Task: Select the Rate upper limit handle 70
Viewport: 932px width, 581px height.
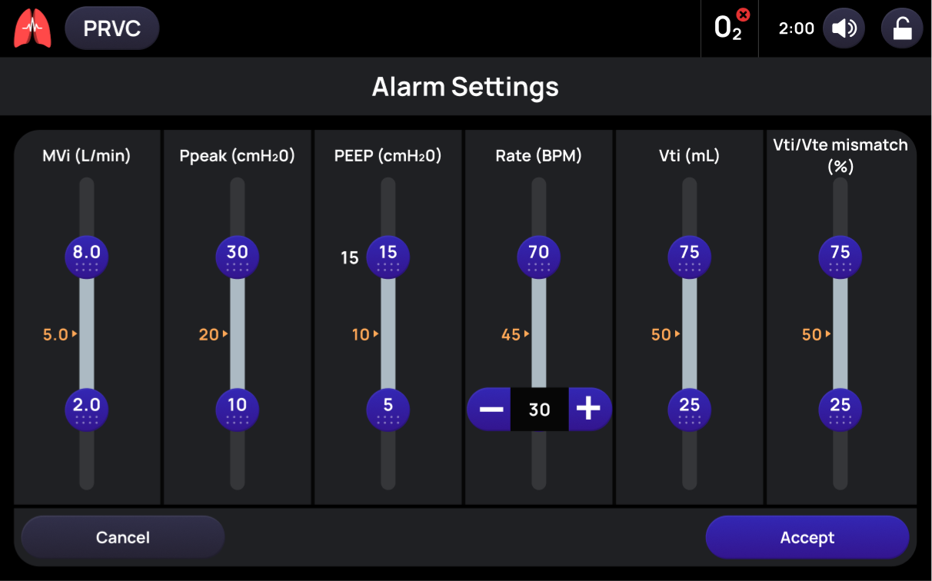Action: (539, 257)
